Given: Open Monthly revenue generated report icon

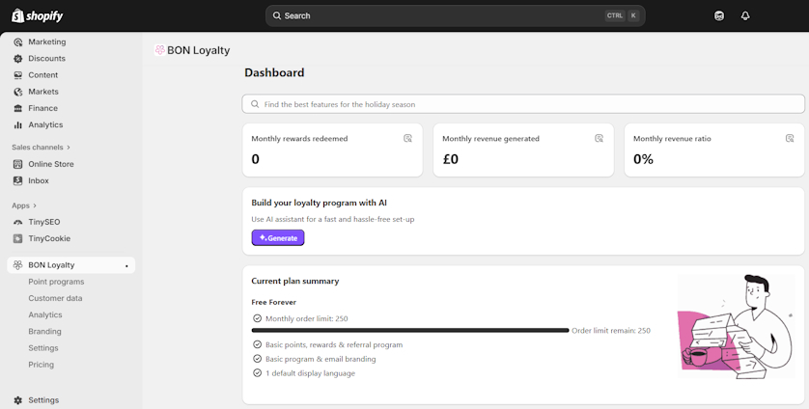Looking at the screenshot, I should [x=599, y=138].
